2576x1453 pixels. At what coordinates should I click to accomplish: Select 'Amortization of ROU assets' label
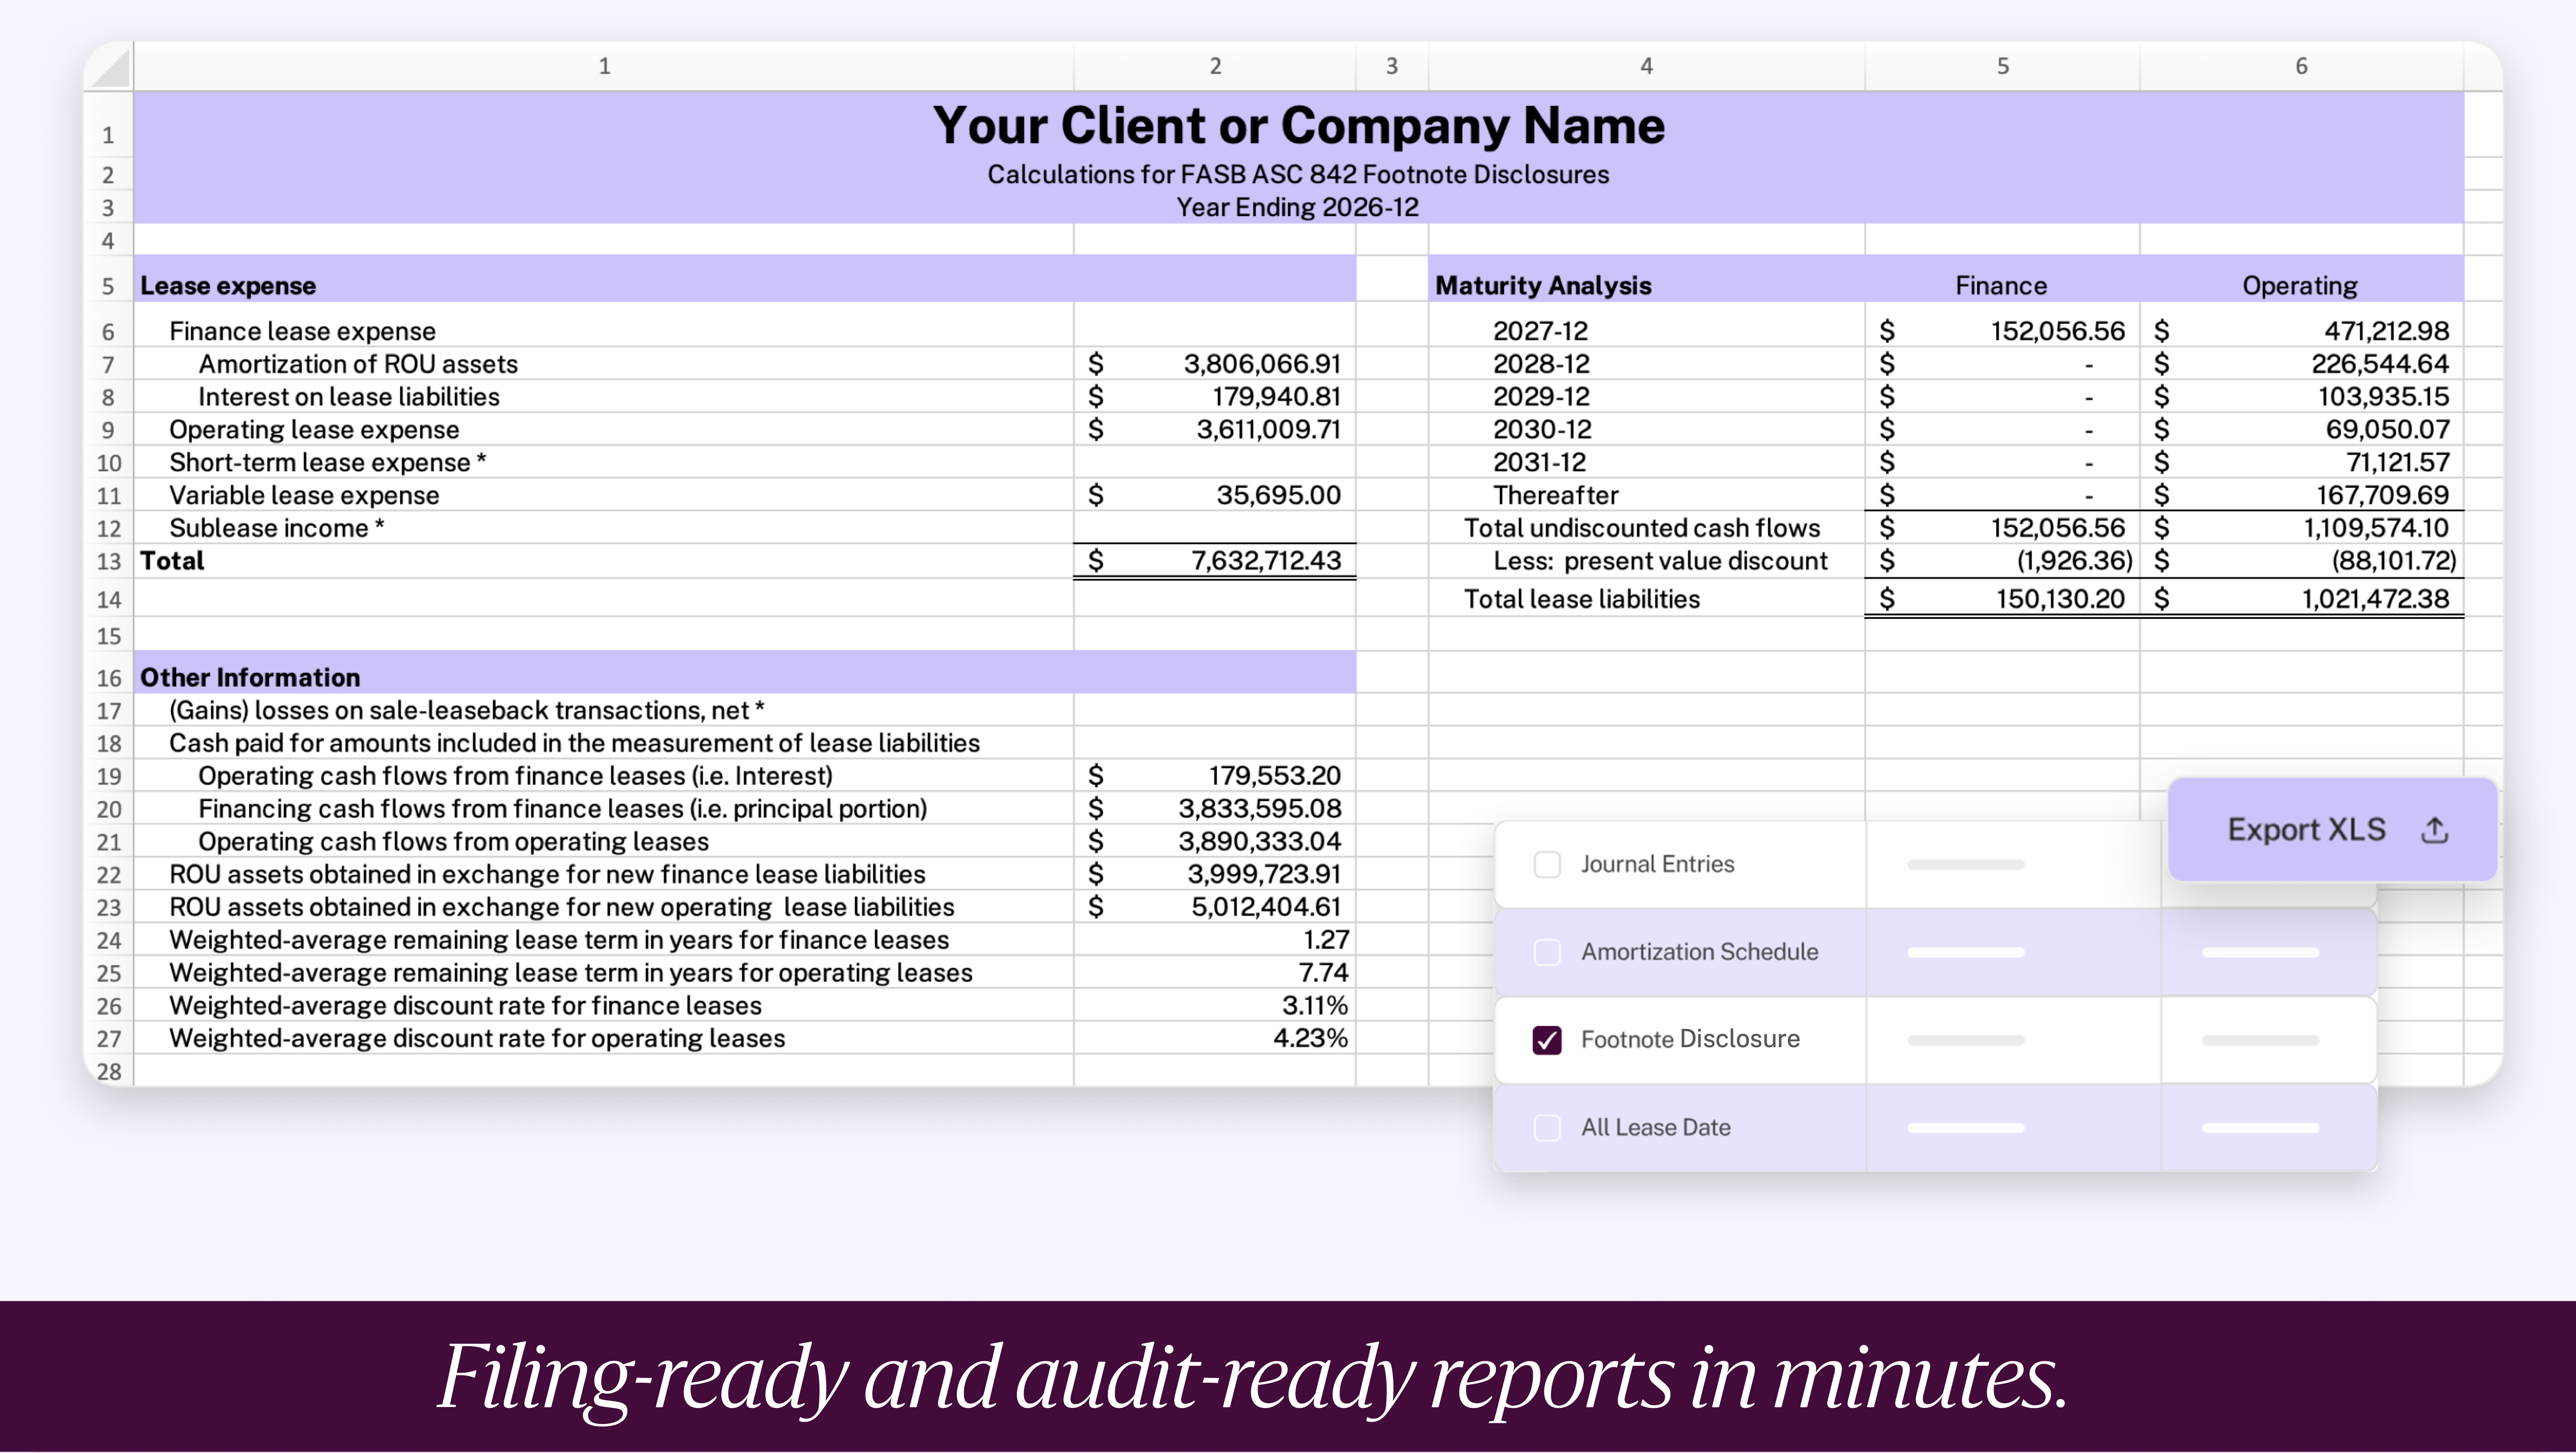click(358, 364)
